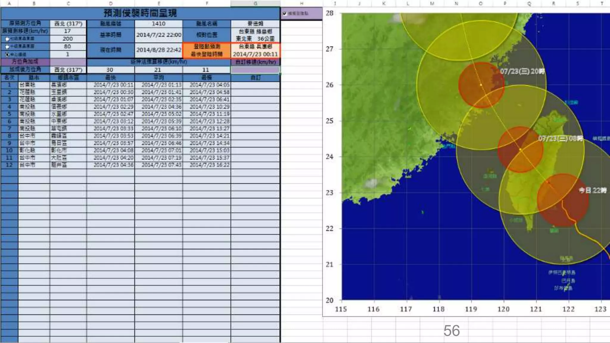The height and width of the screenshot is (343, 610).
Task: Click the empty purple custom speed input cell
Action: pos(255,70)
